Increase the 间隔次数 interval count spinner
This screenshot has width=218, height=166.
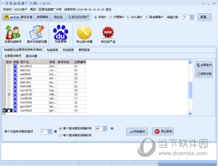point(192,16)
